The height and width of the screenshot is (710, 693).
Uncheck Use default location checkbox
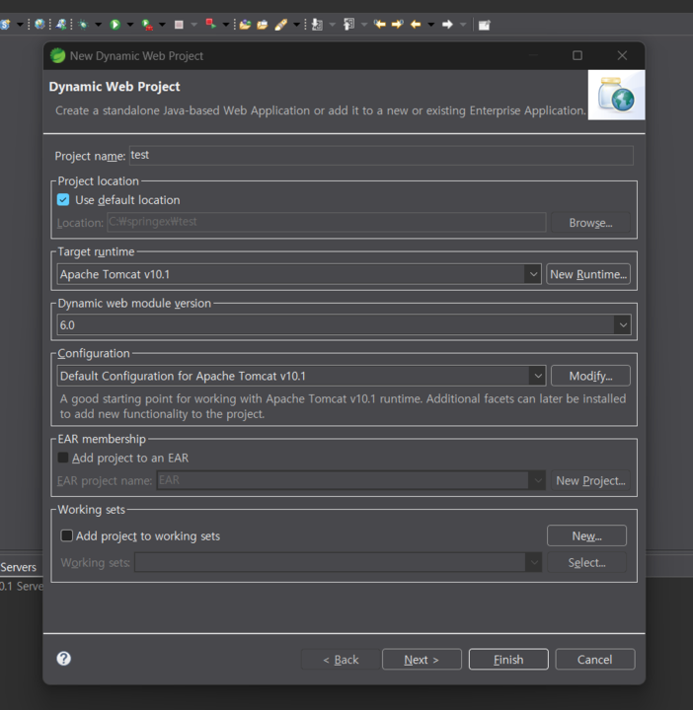[63, 199]
